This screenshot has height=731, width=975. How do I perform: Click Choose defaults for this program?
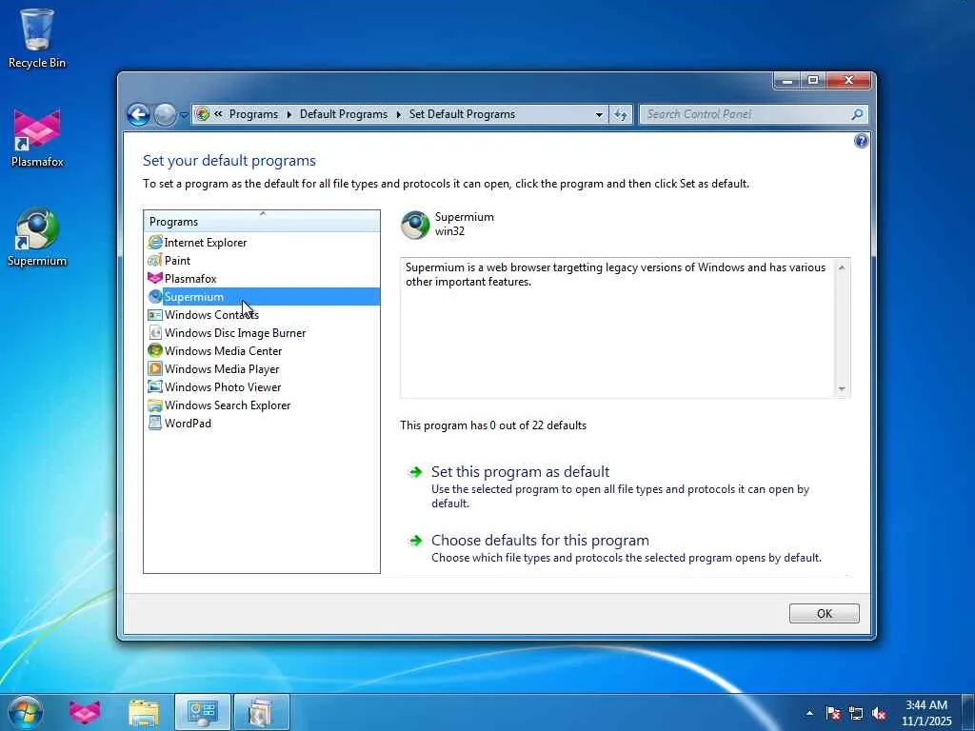pos(540,541)
